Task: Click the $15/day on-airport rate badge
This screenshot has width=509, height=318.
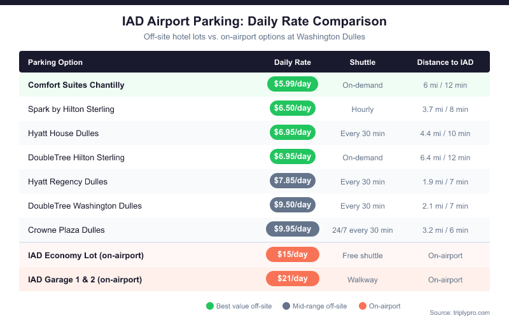Action: pos(293,255)
